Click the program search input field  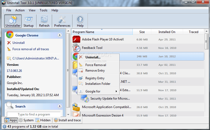click(34, 114)
